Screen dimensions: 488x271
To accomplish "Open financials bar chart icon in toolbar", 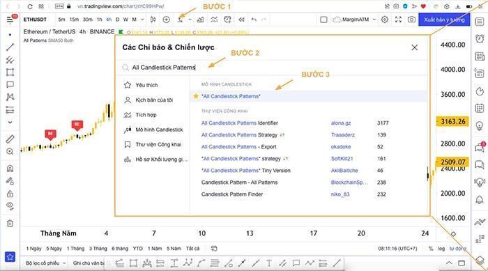I will point(201,20).
